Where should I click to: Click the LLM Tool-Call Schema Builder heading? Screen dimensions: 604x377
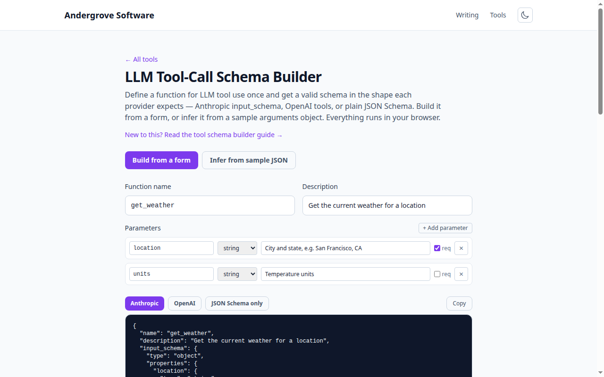(223, 77)
